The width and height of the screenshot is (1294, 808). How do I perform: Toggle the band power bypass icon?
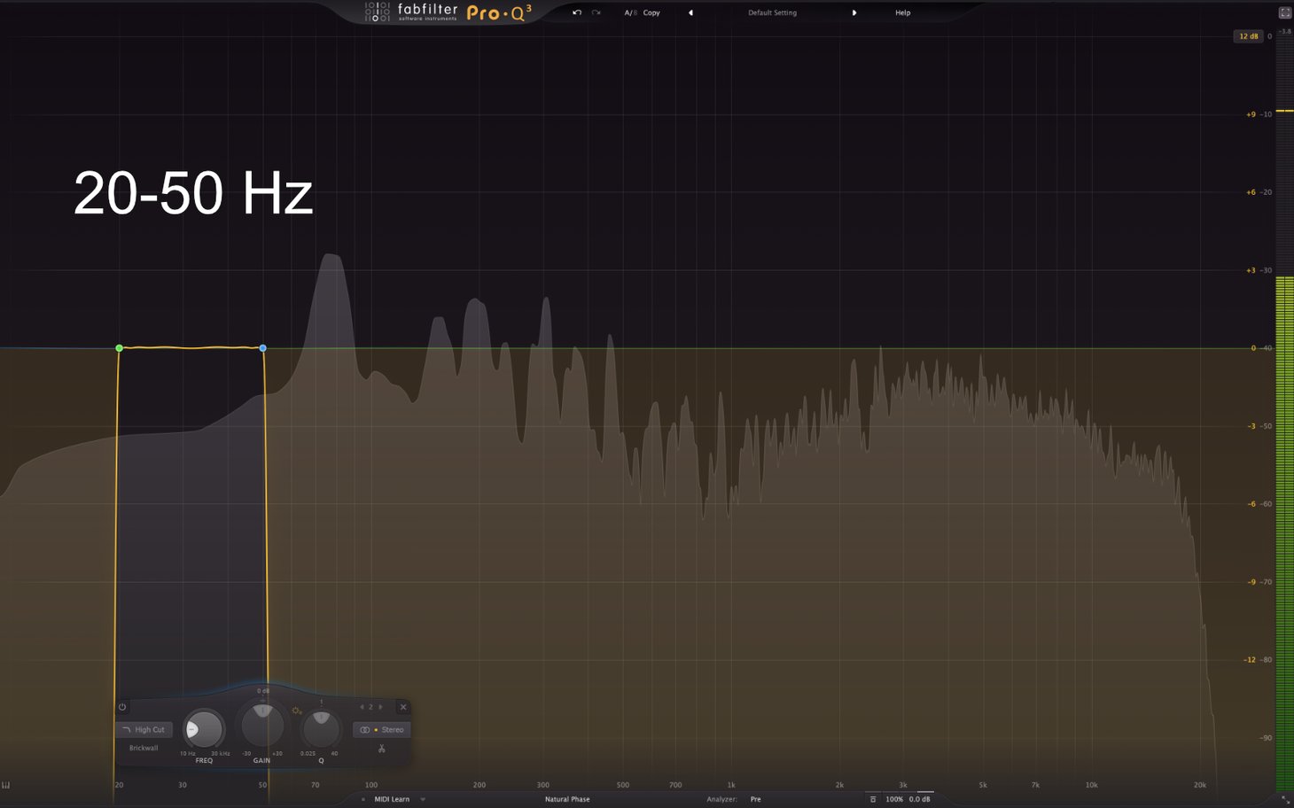click(x=122, y=707)
